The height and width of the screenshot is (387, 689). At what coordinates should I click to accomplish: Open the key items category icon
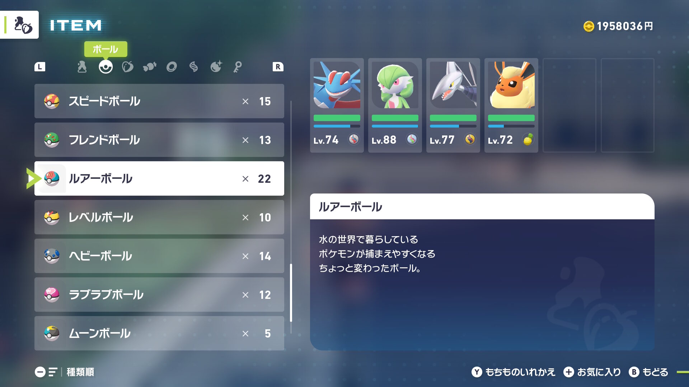[x=238, y=67]
